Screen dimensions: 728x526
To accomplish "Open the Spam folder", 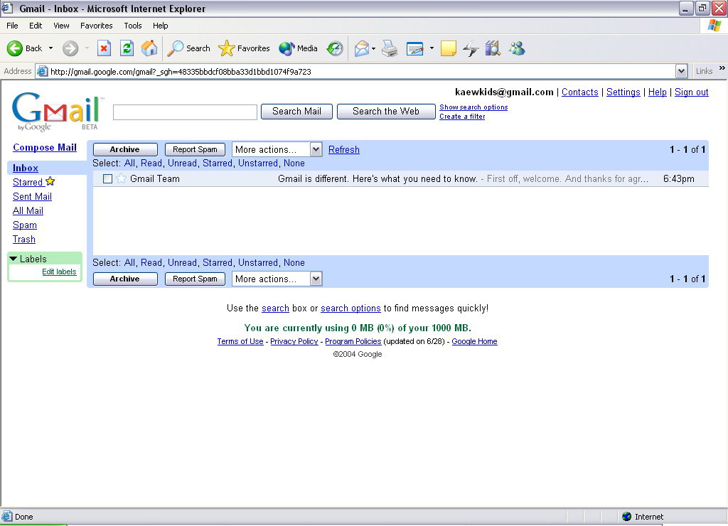I will click(25, 225).
